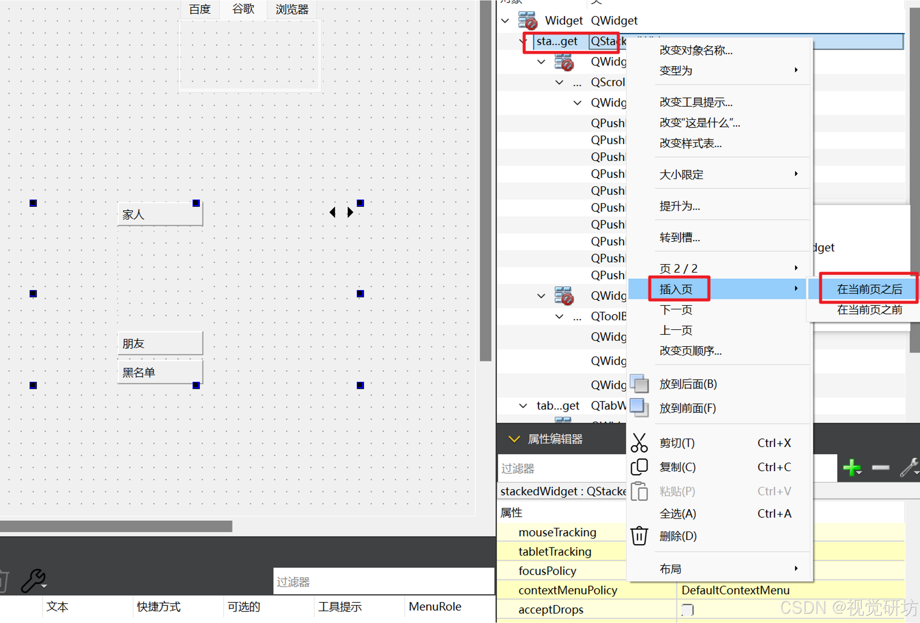The image size is (920, 623).
Task: Collapse the property editor panel chevron
Action: (x=514, y=439)
